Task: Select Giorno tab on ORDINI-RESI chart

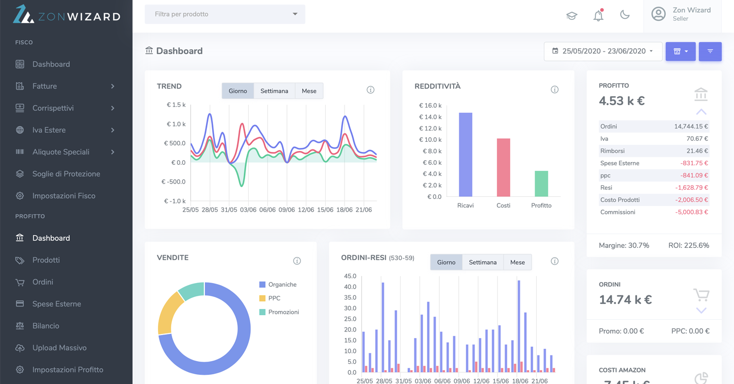Action: (446, 262)
